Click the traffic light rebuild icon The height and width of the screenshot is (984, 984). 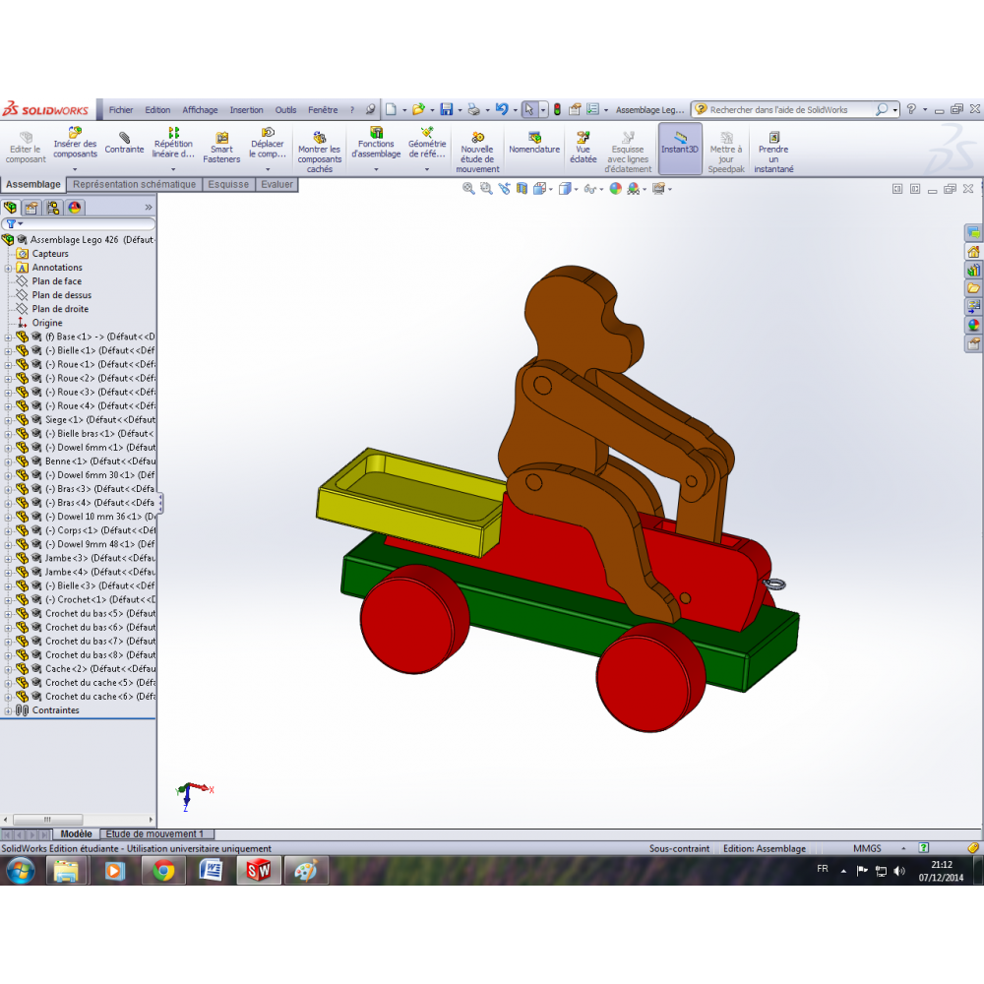point(556,110)
